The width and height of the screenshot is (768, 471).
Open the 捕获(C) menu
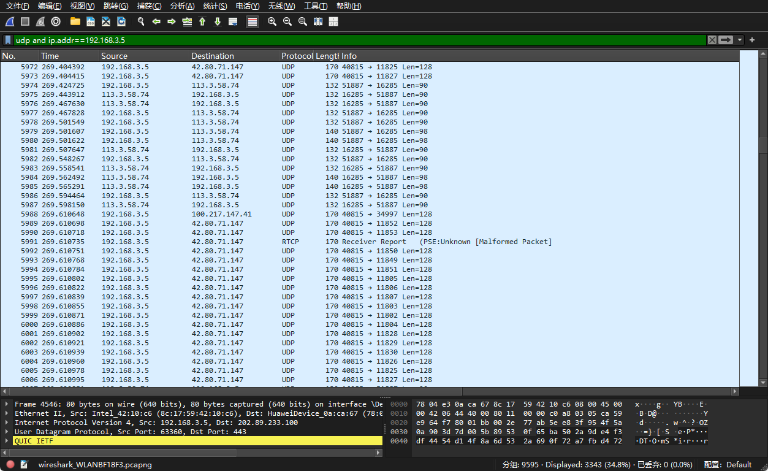tap(149, 6)
